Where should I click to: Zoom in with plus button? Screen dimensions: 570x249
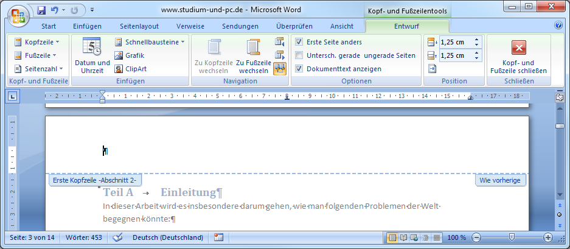[x=548, y=237]
